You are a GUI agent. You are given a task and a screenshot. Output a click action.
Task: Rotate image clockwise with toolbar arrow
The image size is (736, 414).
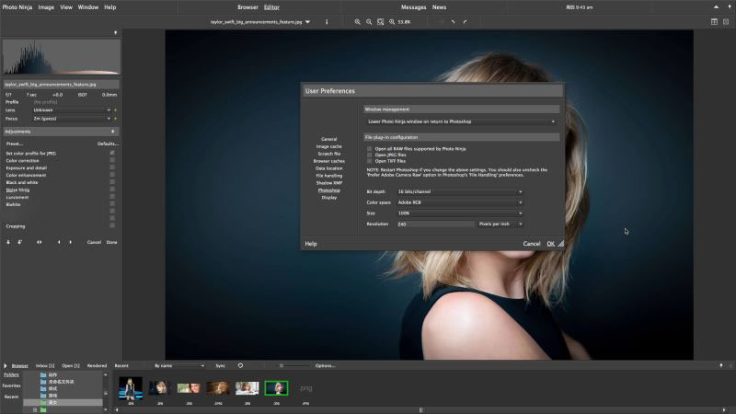point(465,22)
